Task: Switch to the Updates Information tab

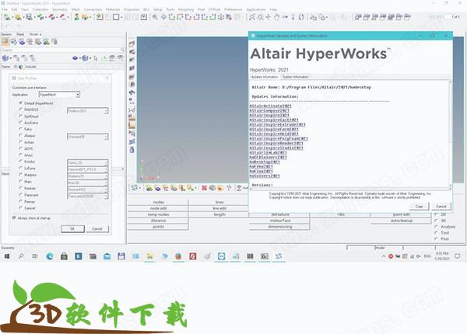Action: (264, 77)
